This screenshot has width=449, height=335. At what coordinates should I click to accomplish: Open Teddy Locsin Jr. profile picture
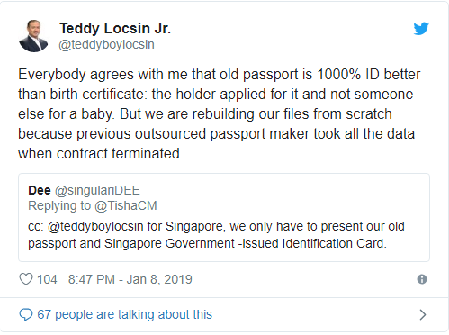tap(33, 36)
